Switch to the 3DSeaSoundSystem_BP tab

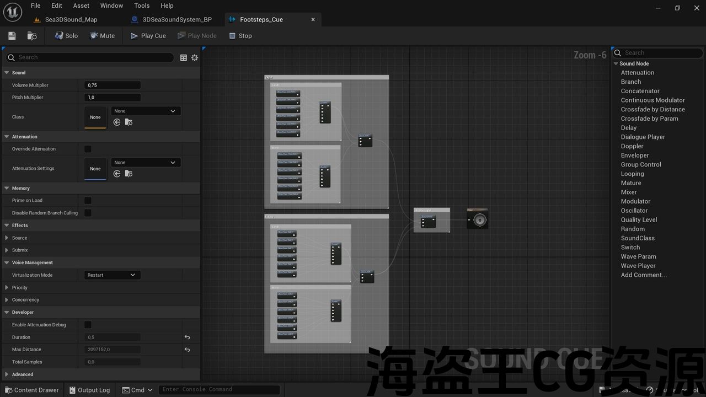(x=176, y=19)
